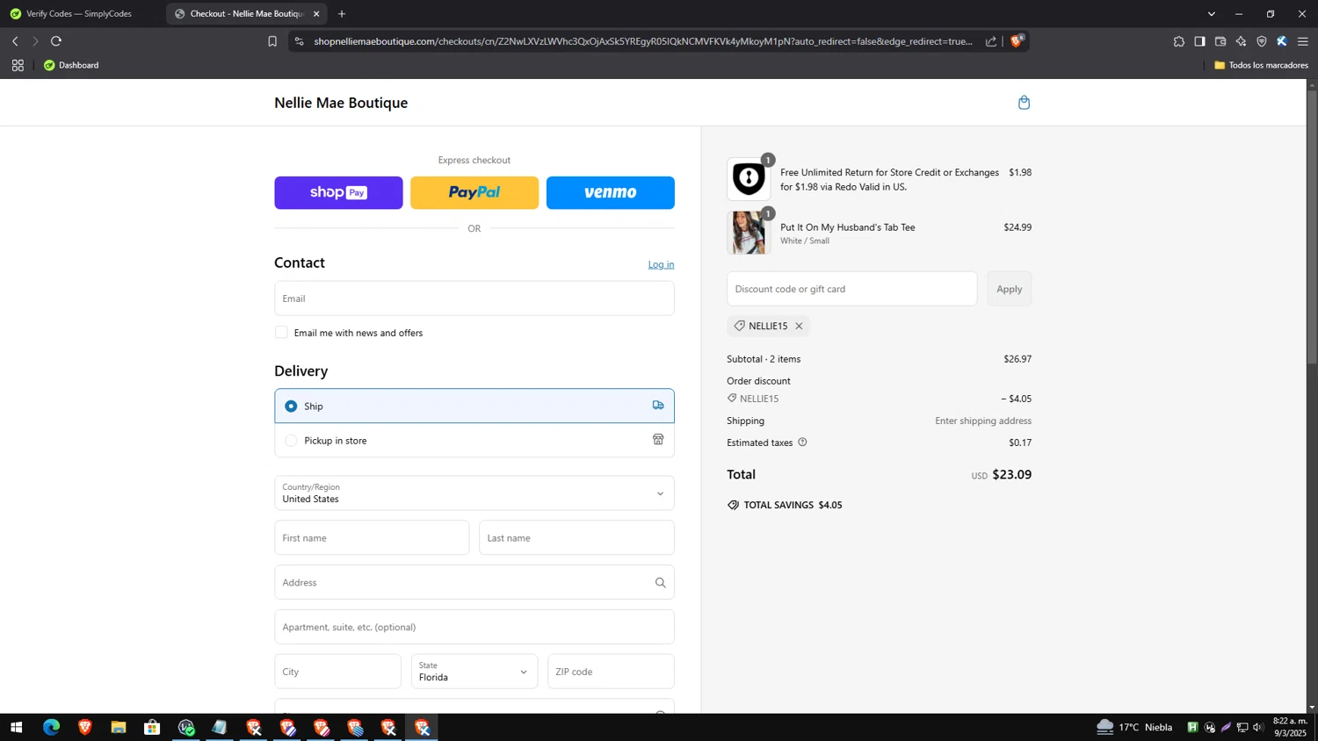Viewport: 1318px width, 741px height.
Task: Pay with PayPal express checkout
Action: [474, 192]
